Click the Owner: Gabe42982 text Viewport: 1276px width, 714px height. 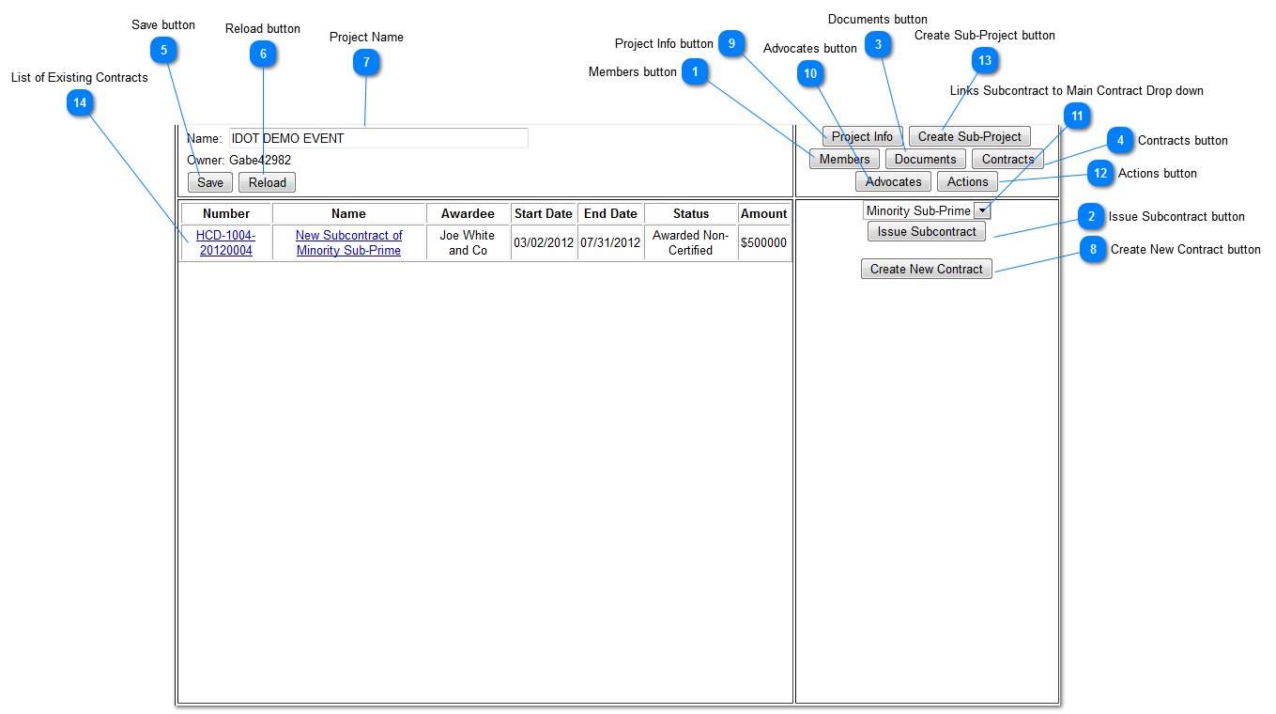(x=238, y=160)
